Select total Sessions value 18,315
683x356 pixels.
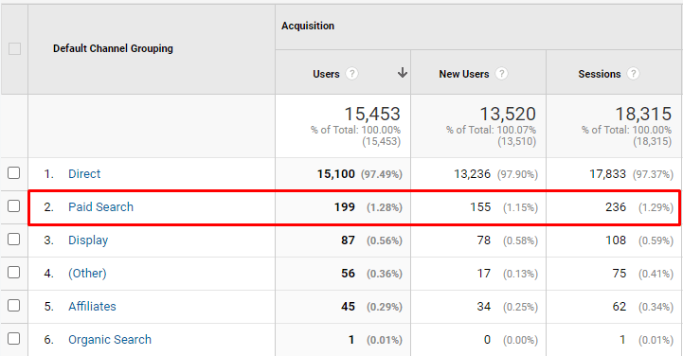pyautogui.click(x=643, y=114)
